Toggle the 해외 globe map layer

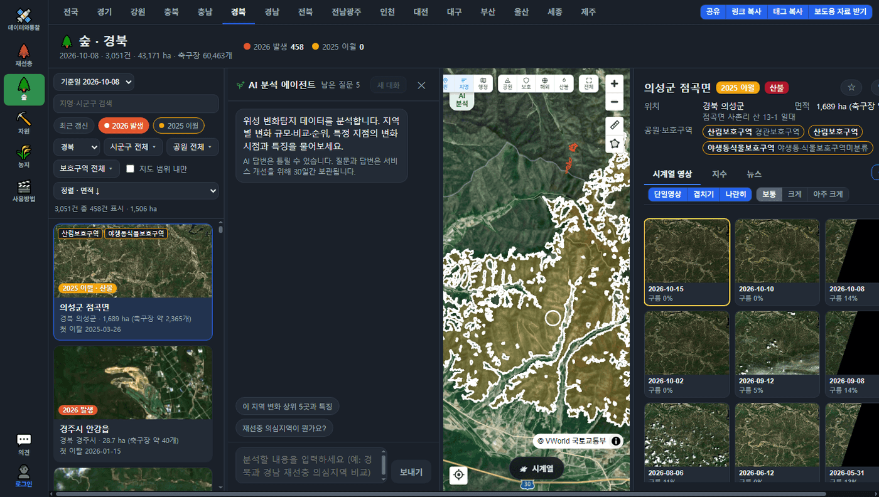545,83
